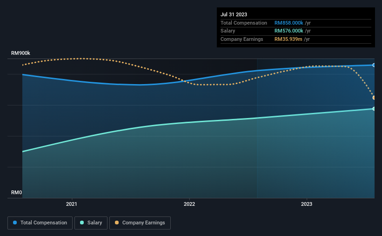This screenshot has height=236, width=382.
Task: Click the RM35.939m company earnings value
Action: [x=288, y=39]
